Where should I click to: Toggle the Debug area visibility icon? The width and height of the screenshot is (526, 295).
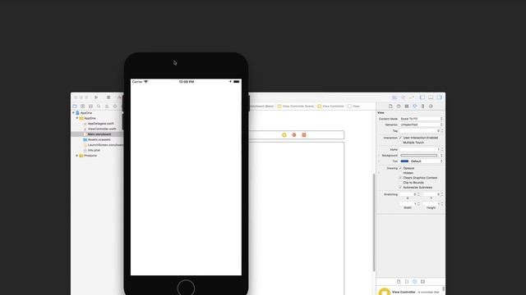(431, 98)
